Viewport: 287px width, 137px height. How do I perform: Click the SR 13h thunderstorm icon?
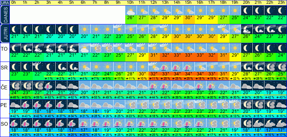[x=166, y=67]
